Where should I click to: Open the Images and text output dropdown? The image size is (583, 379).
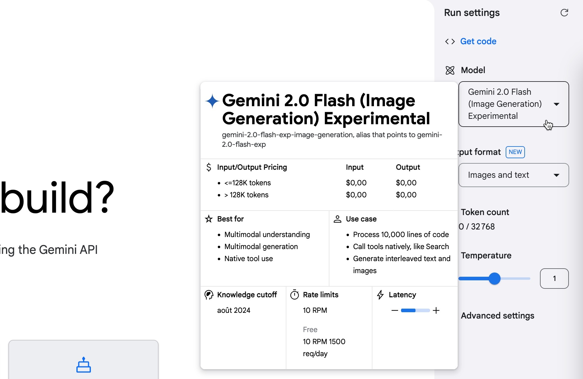[514, 175]
